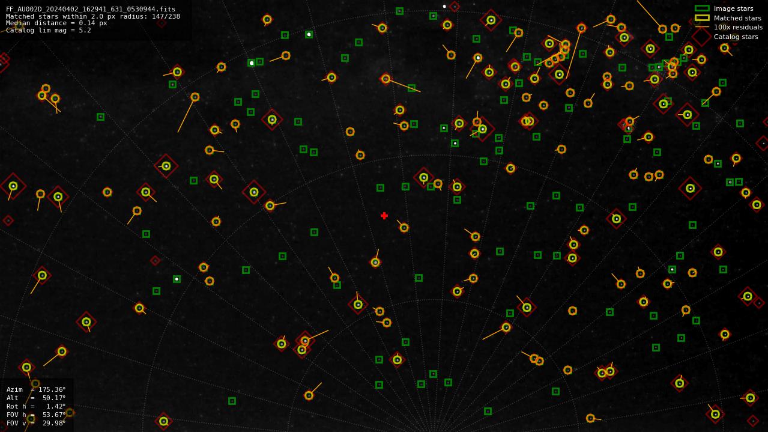
Task: Click the Alt = 50.17° readout
Action: (36, 398)
